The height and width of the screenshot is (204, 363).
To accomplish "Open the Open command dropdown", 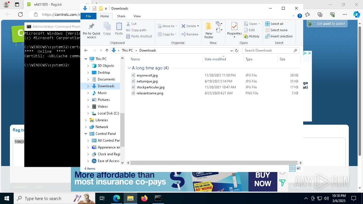I will tap(259, 24).
